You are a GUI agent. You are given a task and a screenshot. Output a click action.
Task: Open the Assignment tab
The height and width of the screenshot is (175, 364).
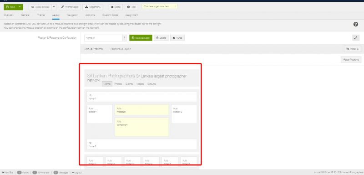pos(131,15)
